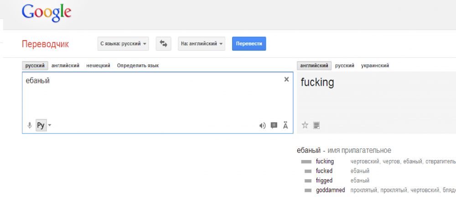Select the 'немецкий' source language tab

98,66
